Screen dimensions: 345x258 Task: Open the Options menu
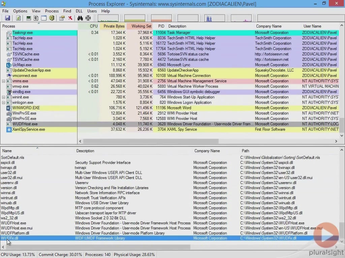point(20,11)
